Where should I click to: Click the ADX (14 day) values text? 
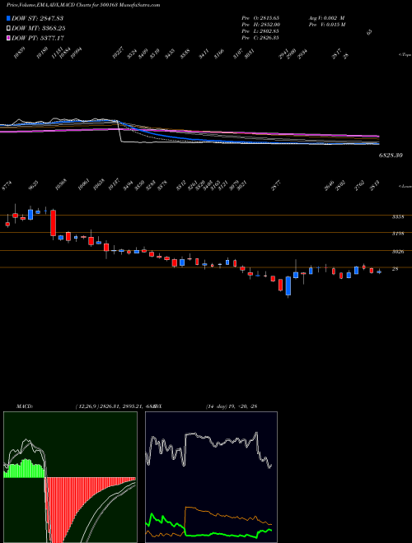[x=232, y=406]
